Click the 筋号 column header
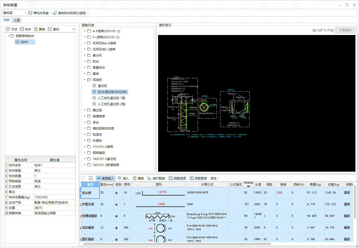Screen dimensions: 359x248 (x=90, y=184)
